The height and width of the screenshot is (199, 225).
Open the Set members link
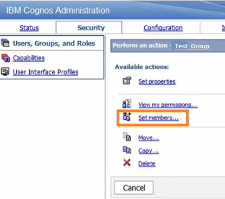pyautogui.click(x=158, y=118)
